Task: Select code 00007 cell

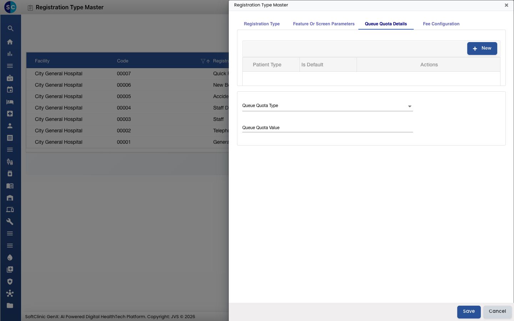Action: pyautogui.click(x=124, y=73)
